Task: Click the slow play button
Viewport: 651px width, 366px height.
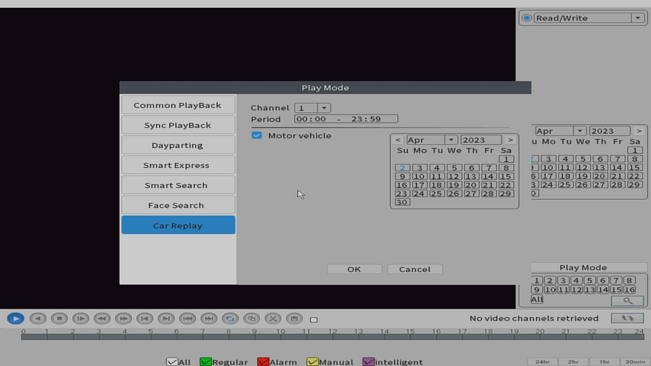Action: click(81, 318)
